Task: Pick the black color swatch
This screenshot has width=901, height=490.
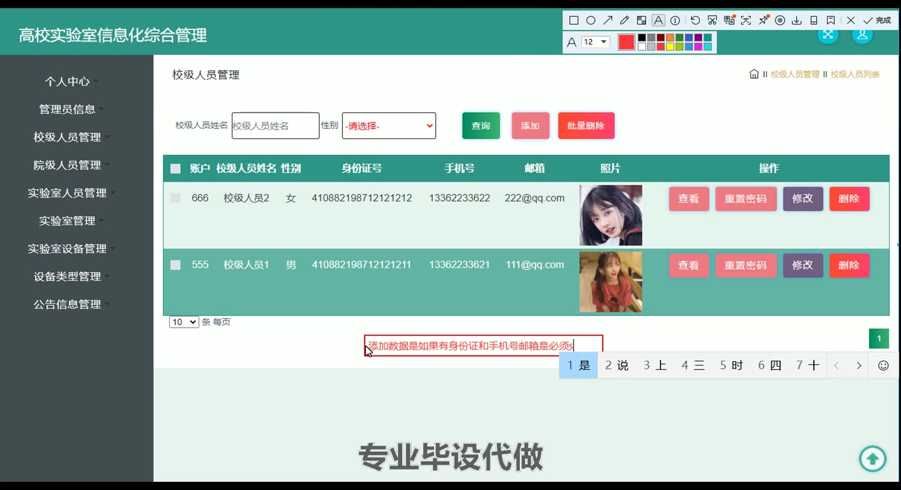Action: [642, 38]
